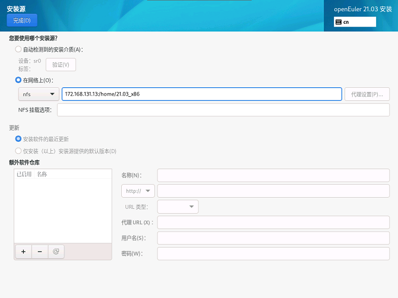Click the refresh icon under repository list
Image resolution: width=398 pixels, height=298 pixels.
[x=56, y=251]
